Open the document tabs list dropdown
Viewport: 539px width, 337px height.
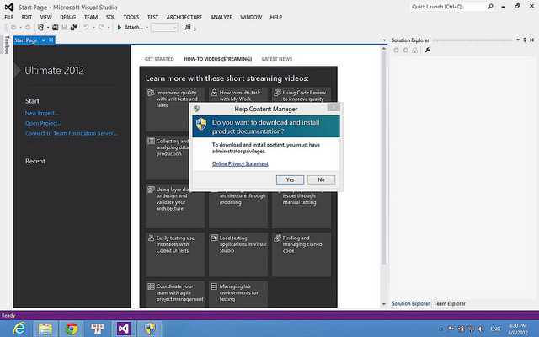click(x=384, y=40)
